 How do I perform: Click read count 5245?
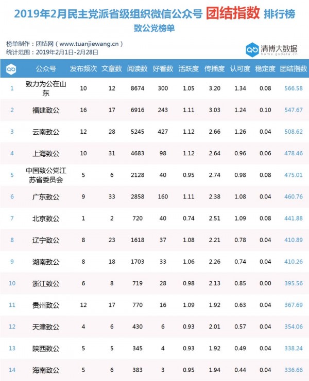coord(138,132)
